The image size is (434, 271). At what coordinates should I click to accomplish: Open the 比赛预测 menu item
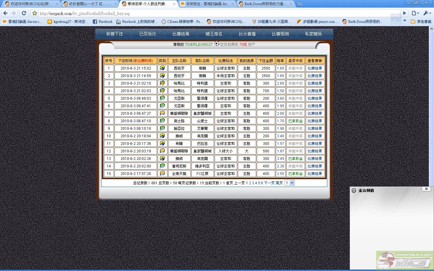(x=280, y=34)
